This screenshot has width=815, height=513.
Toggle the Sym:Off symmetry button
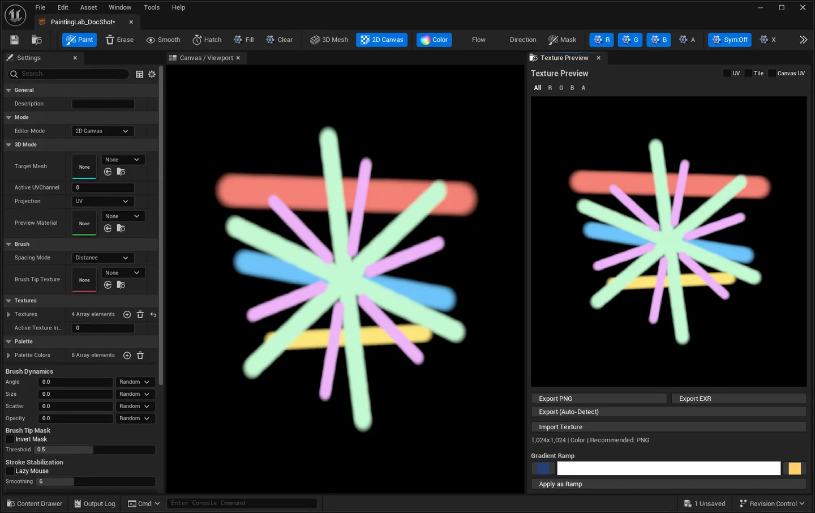click(x=730, y=40)
